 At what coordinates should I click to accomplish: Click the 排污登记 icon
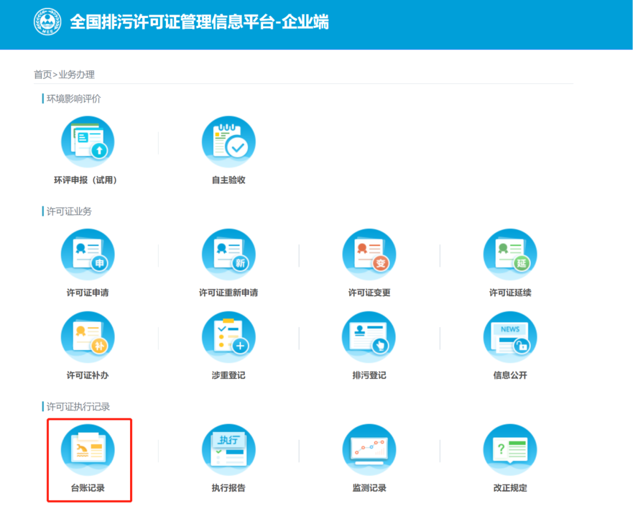coord(369,337)
